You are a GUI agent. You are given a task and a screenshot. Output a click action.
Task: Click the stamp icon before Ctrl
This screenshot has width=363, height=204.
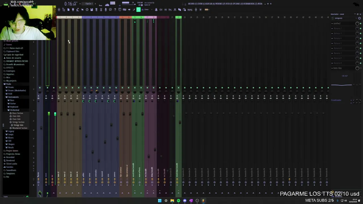point(156,10)
